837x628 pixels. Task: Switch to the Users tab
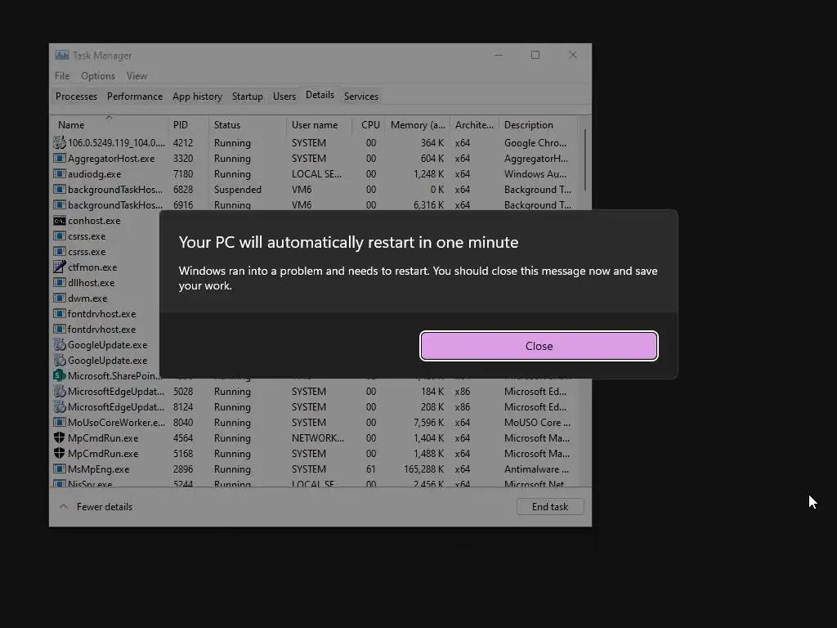(284, 96)
